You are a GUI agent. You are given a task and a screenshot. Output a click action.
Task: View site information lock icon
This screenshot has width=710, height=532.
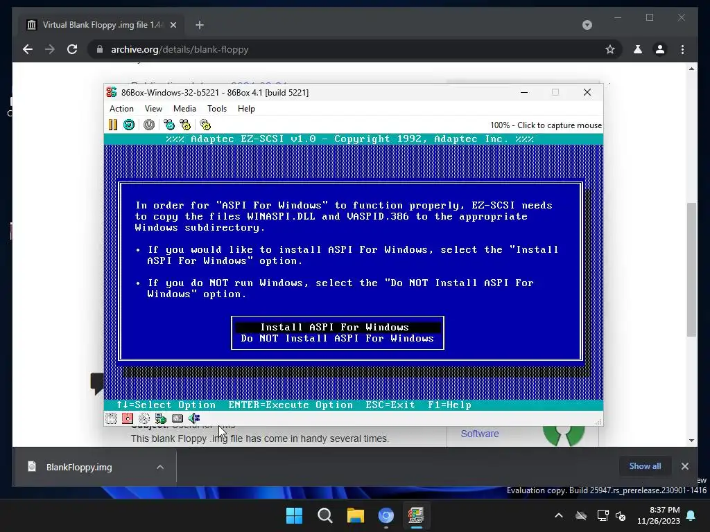click(100, 49)
